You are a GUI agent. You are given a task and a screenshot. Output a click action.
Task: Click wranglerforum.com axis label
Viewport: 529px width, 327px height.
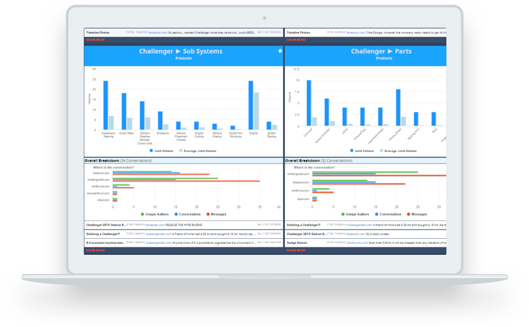98,193
